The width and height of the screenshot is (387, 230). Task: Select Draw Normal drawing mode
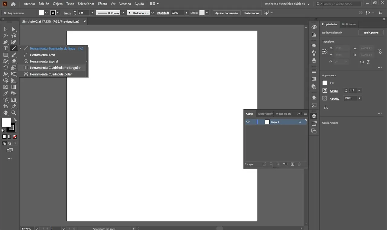pos(4,143)
